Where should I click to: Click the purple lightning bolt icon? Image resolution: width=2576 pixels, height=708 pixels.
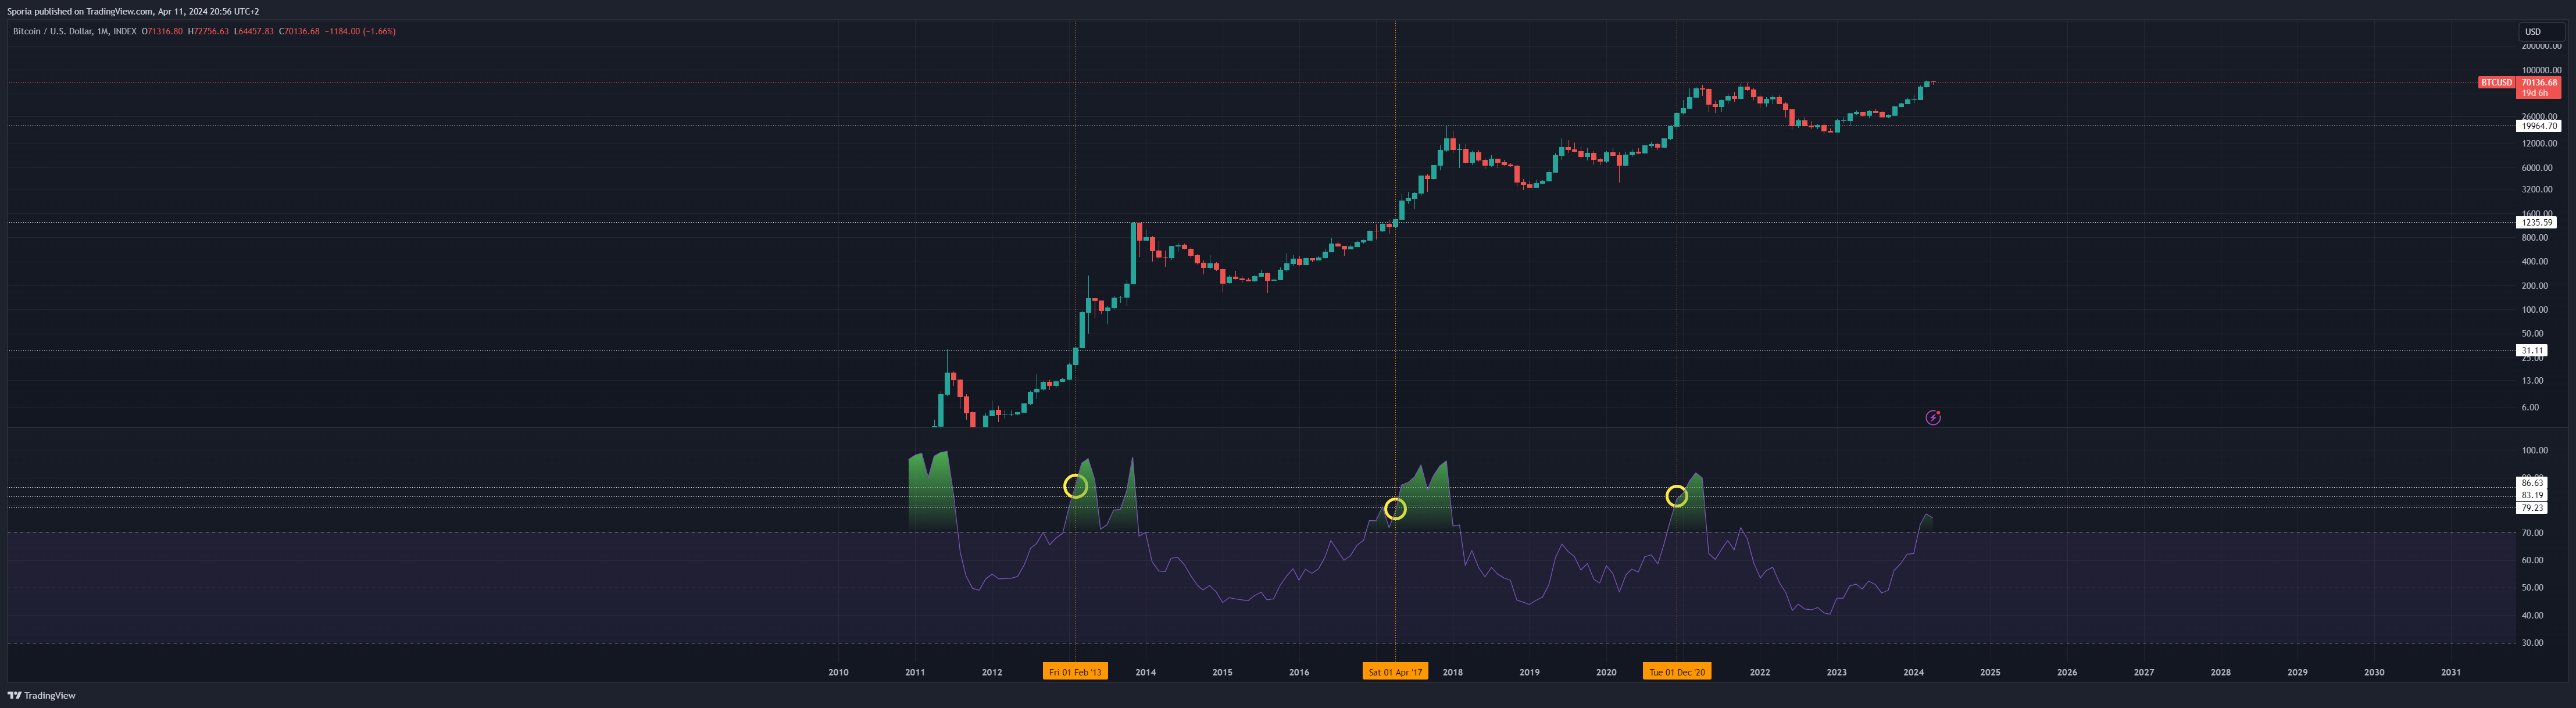point(1933,418)
